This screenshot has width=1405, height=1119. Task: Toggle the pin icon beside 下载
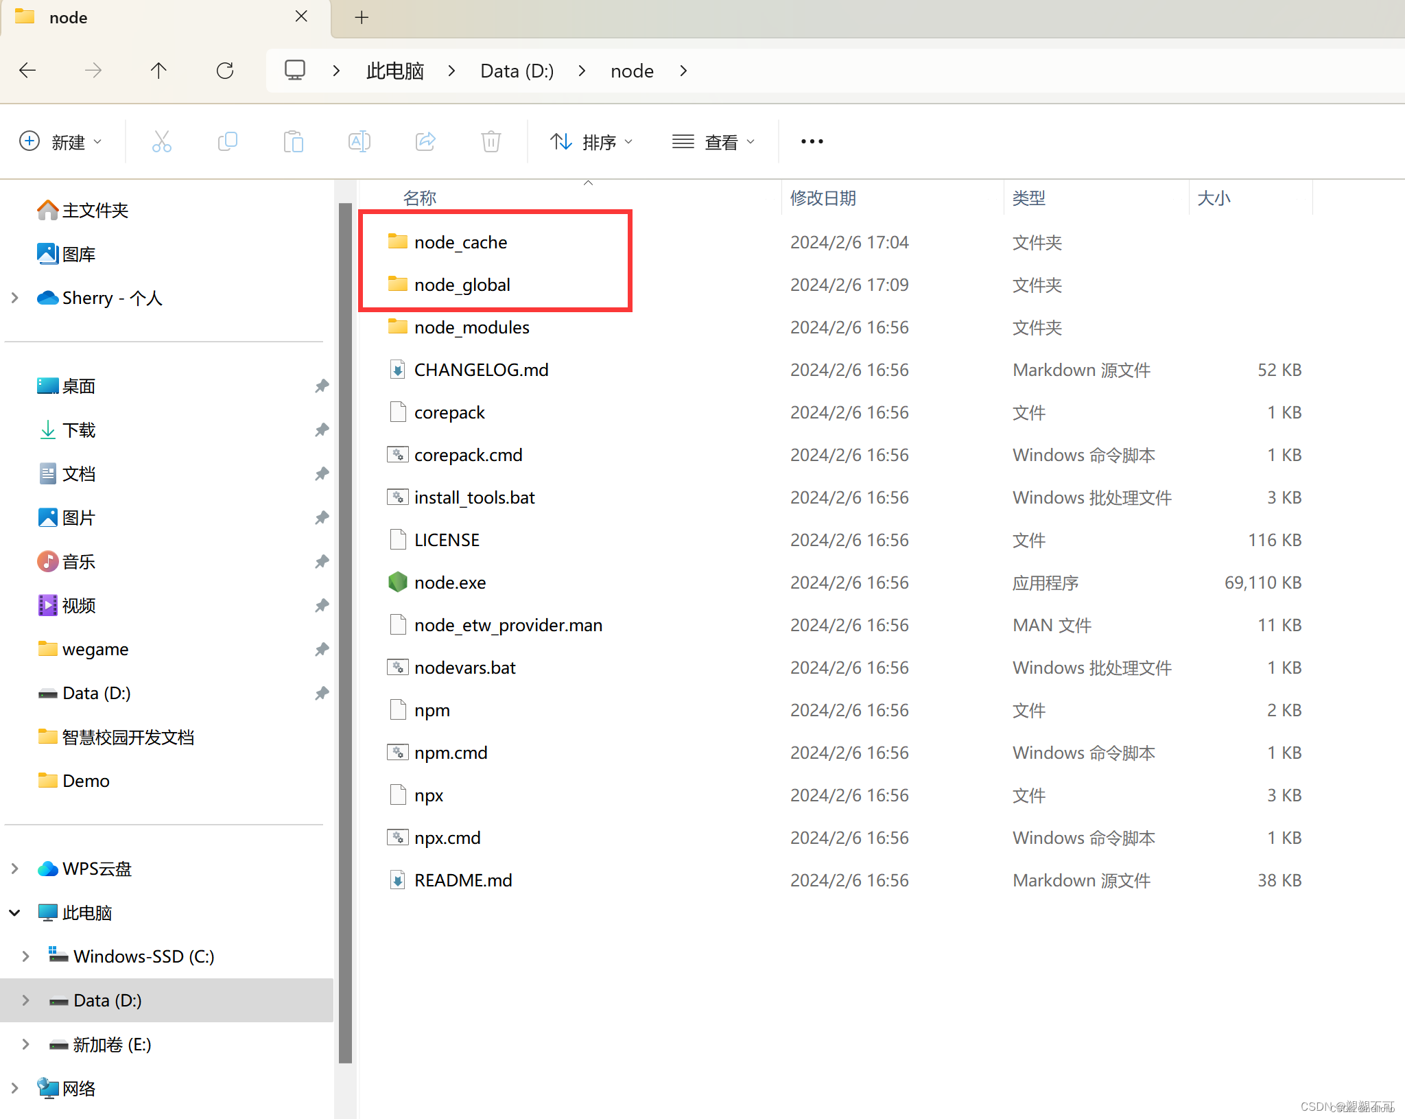(x=321, y=430)
